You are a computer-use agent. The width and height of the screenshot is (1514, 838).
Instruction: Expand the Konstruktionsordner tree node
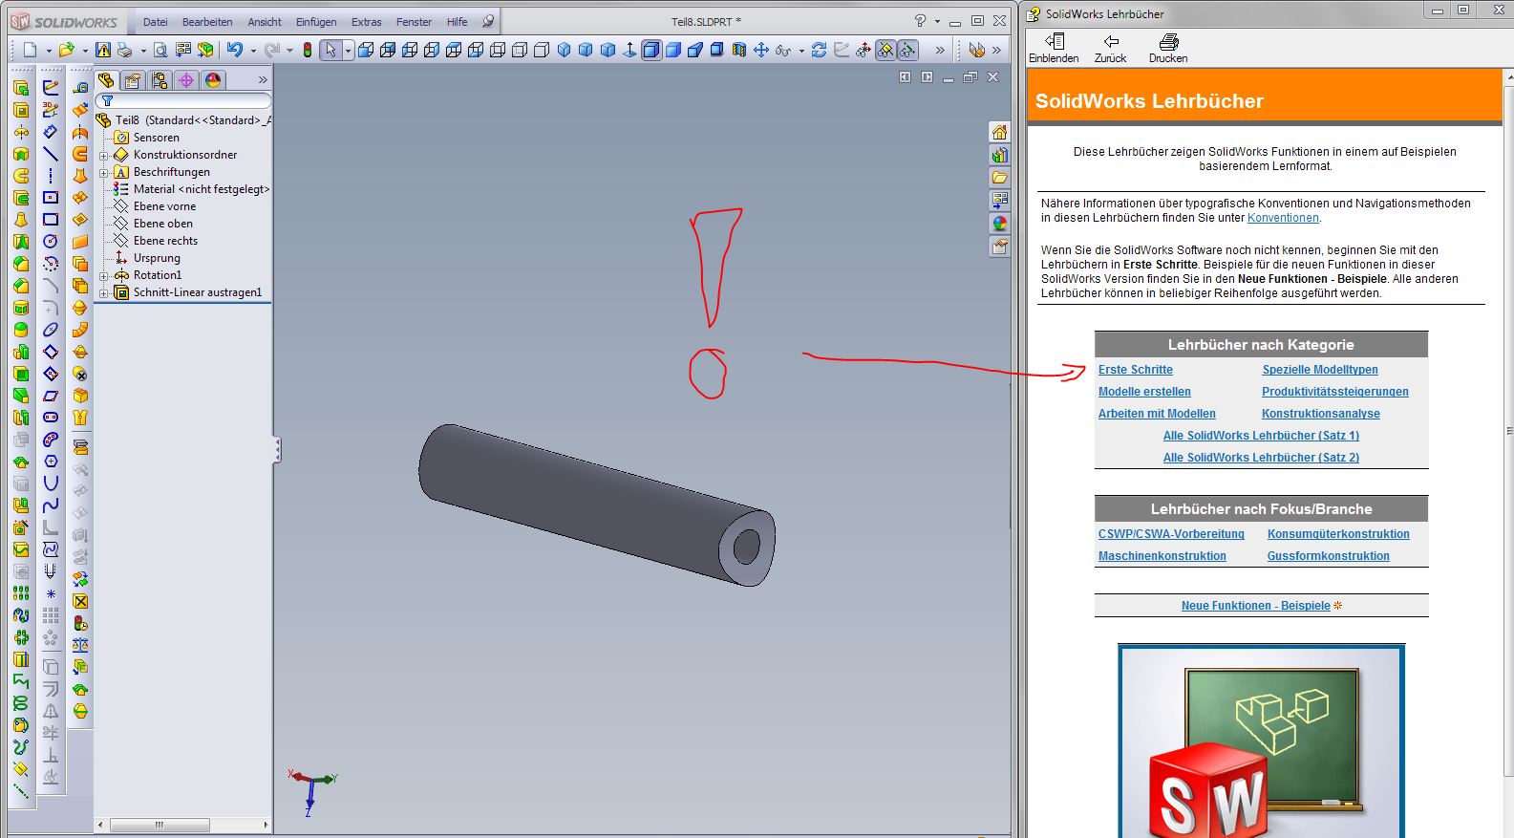104,155
